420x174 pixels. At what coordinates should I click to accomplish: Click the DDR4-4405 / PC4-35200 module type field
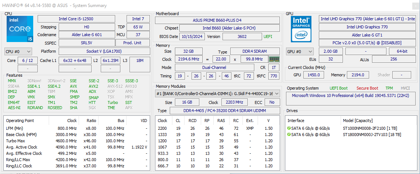[224, 111]
